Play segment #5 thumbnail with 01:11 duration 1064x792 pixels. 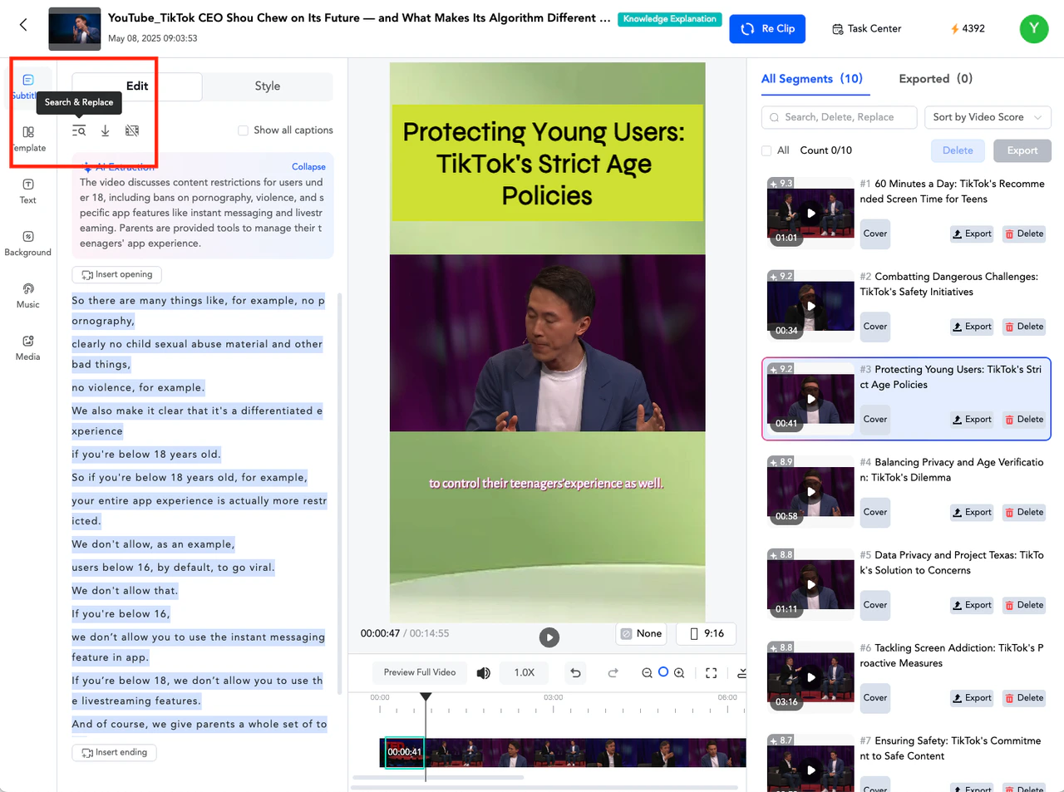point(810,584)
